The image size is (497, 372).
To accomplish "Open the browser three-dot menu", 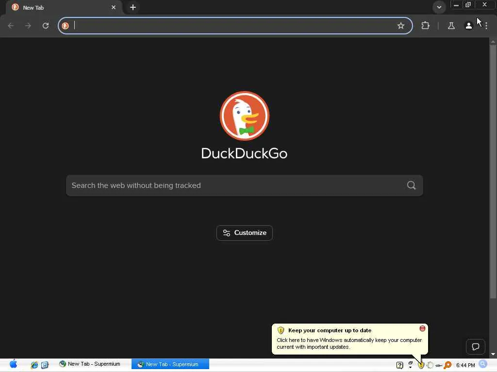I will (x=486, y=26).
